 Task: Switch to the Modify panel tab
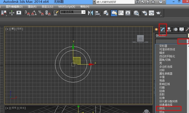click(163, 29)
